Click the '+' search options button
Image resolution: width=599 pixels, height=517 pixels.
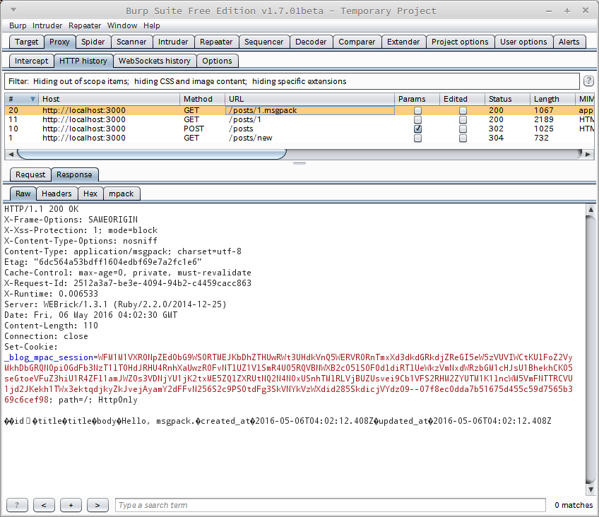click(x=71, y=505)
